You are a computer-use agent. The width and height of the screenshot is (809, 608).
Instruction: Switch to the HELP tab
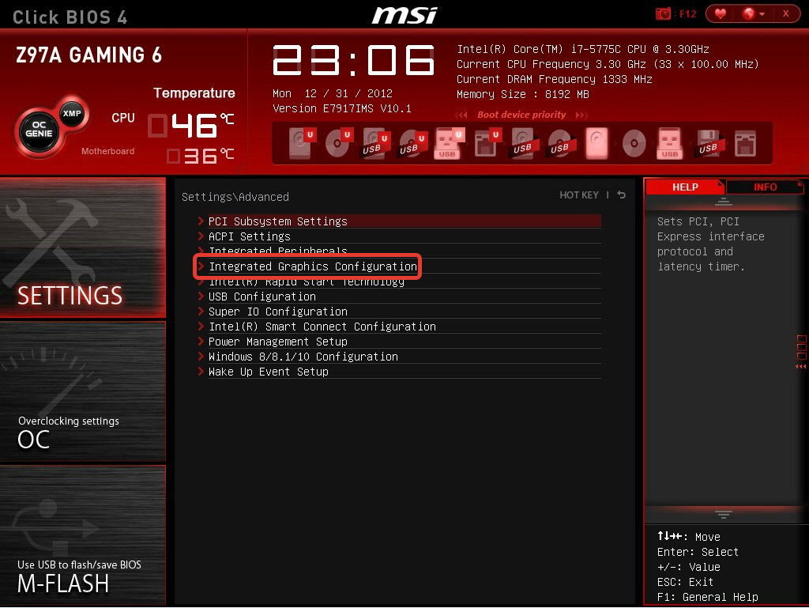pos(685,187)
